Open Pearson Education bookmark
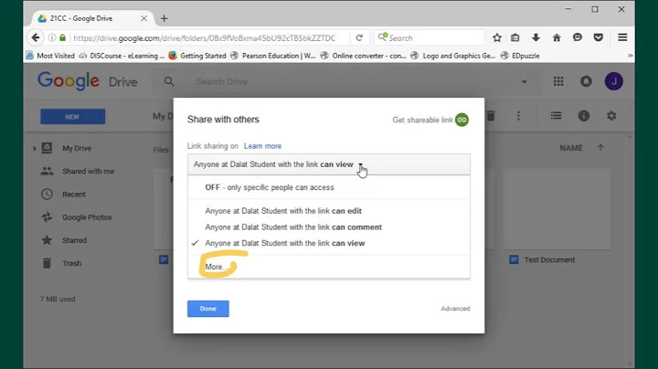 (x=272, y=56)
